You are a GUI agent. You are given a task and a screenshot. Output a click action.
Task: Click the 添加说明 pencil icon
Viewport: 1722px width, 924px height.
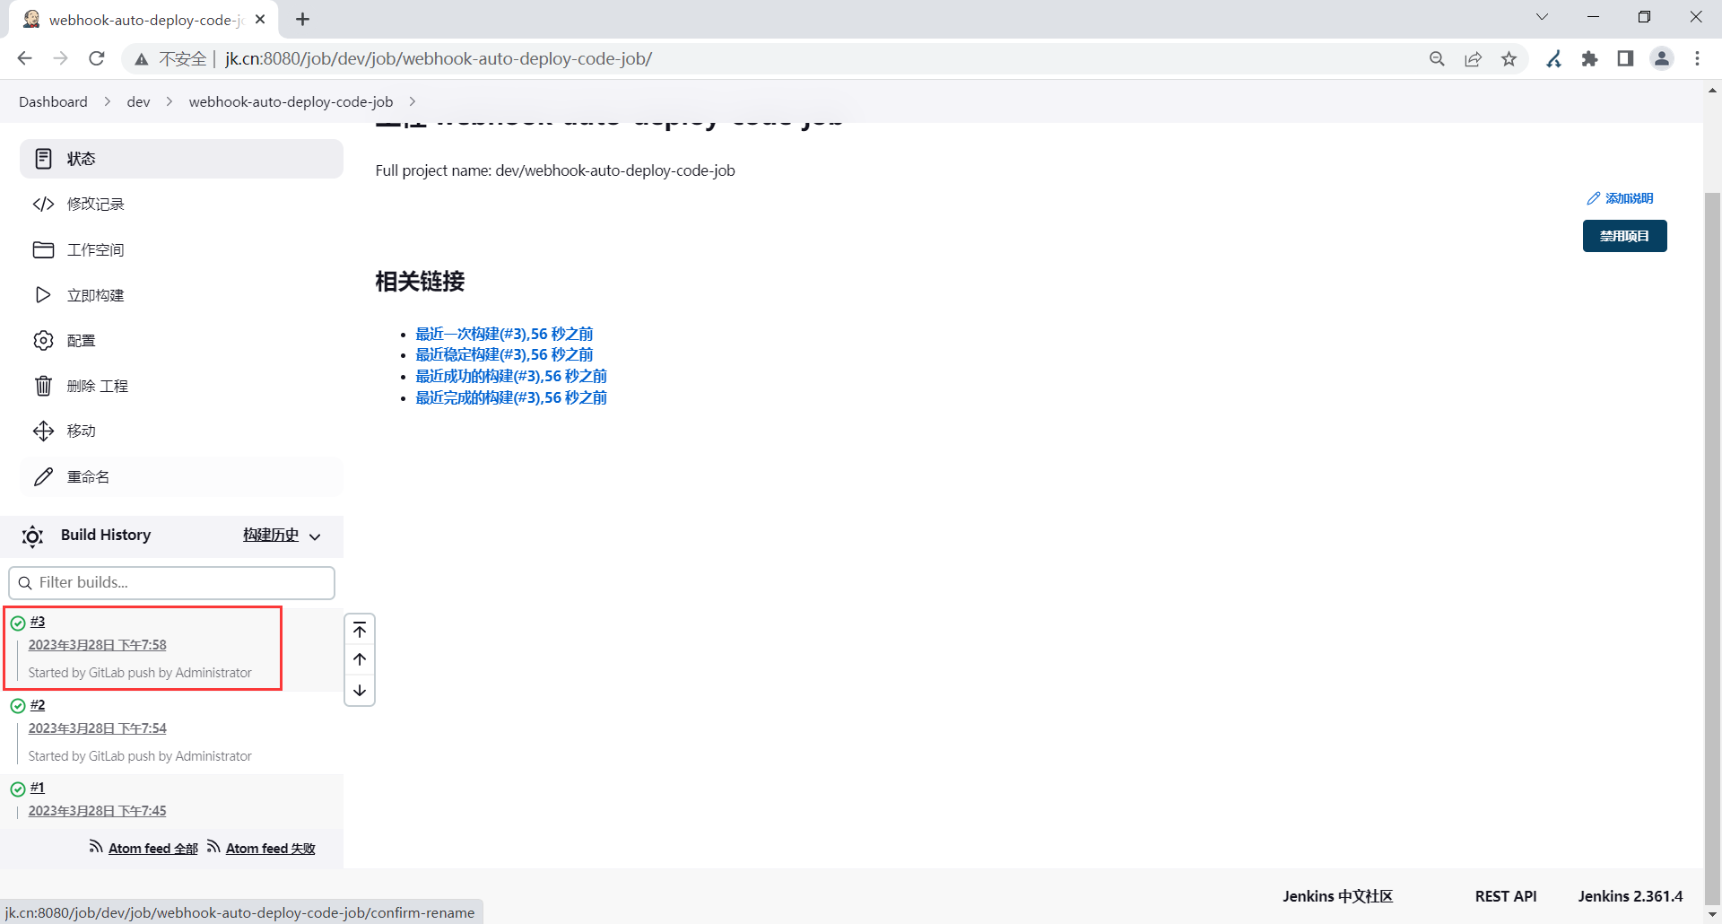pos(1594,198)
